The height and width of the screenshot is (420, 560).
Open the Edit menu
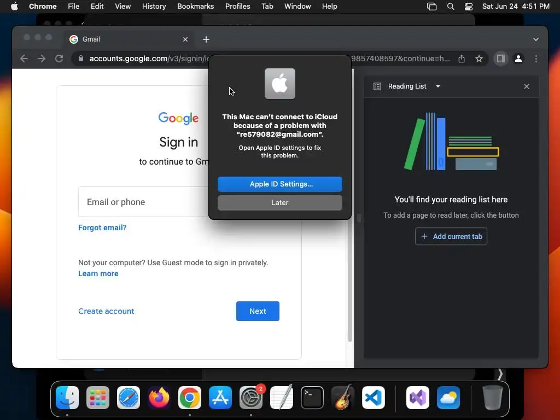(97, 7)
